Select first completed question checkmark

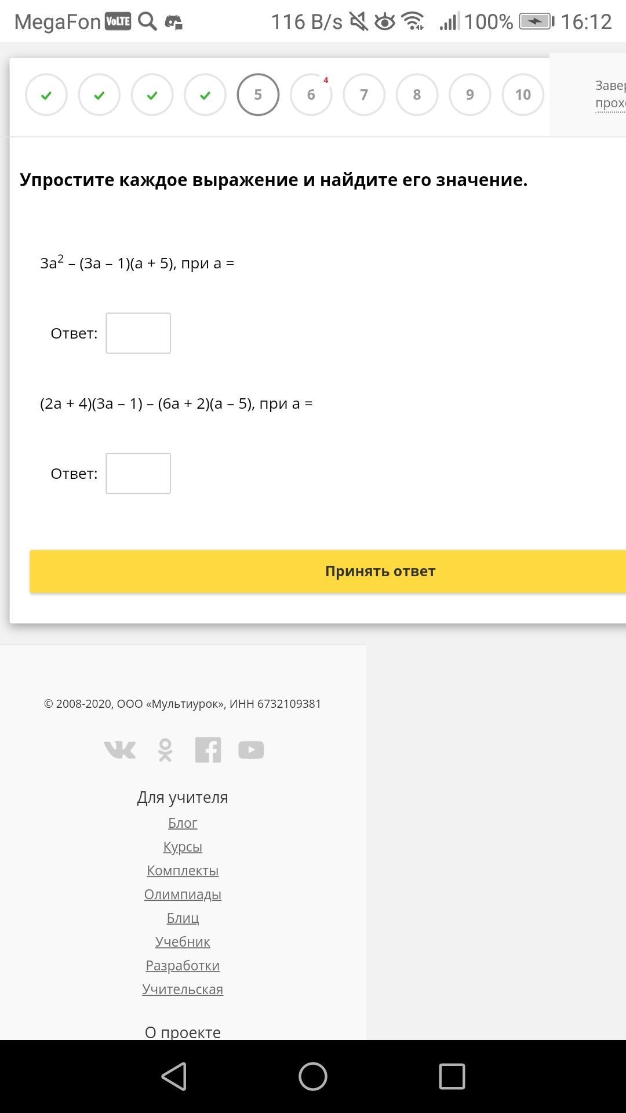[x=46, y=94]
